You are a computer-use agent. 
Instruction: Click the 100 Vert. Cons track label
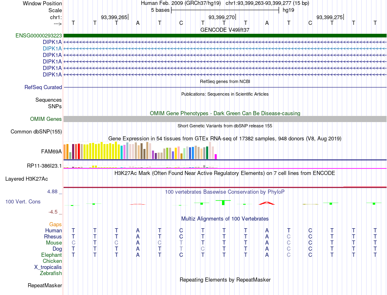23,201
